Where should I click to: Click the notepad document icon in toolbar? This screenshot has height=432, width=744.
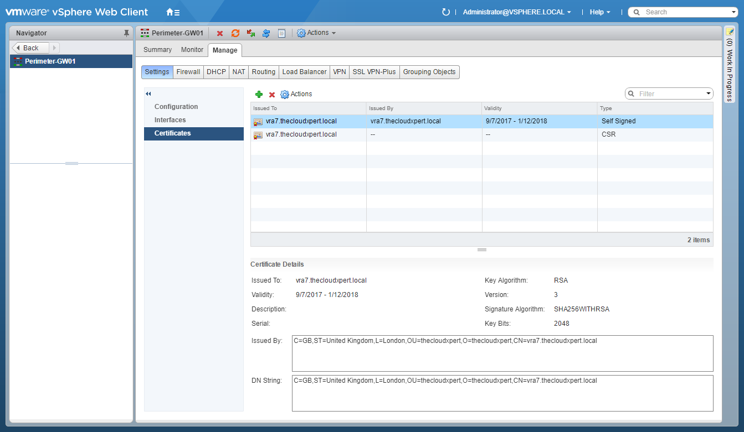pyautogui.click(x=281, y=33)
